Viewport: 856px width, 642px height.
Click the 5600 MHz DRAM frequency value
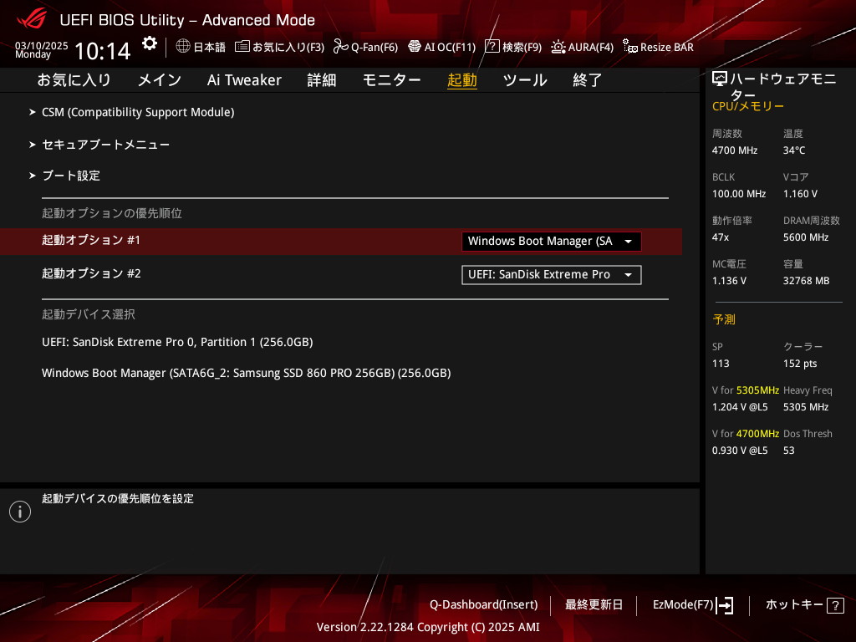click(806, 237)
